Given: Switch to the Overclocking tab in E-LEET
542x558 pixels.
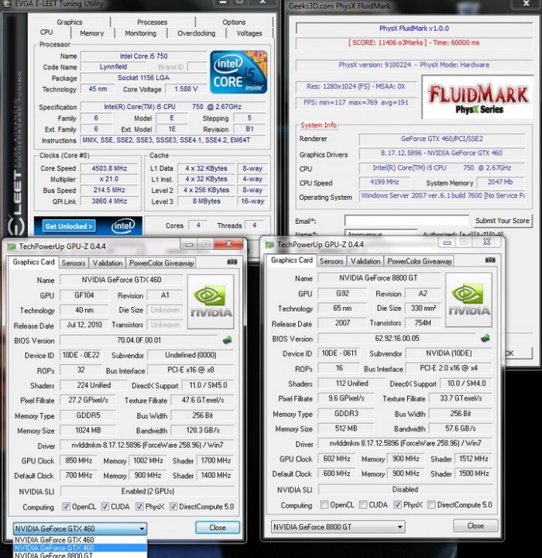Looking at the screenshot, I should point(197,33).
